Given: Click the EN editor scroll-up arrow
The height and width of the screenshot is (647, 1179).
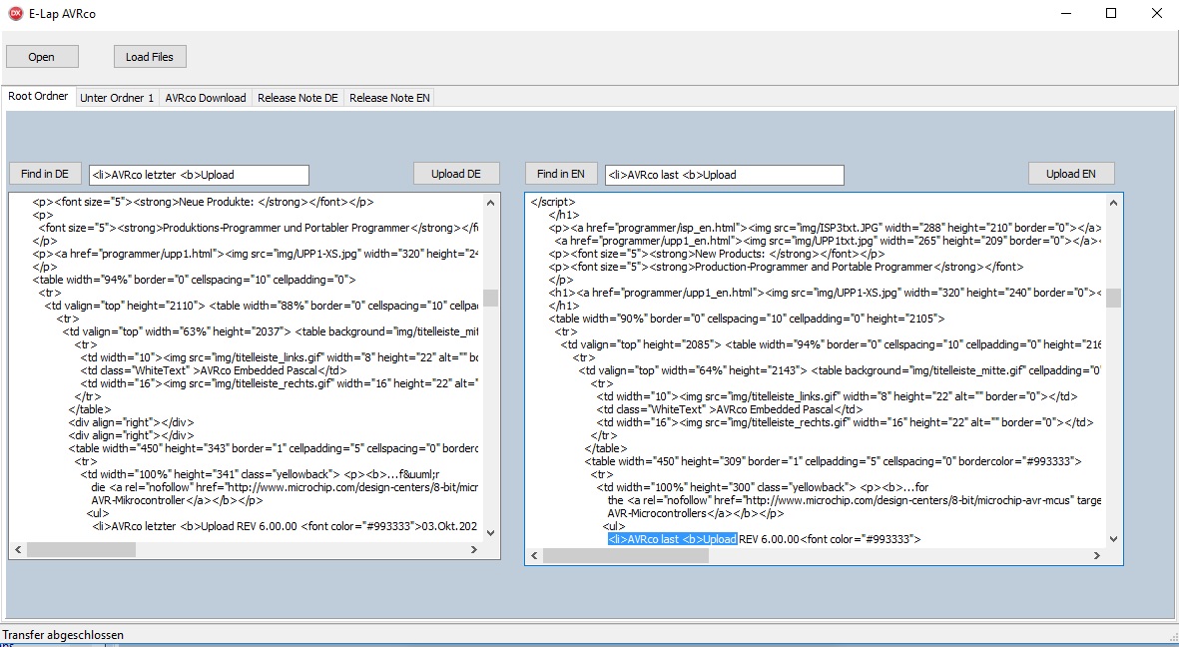Looking at the screenshot, I should point(1113,203).
